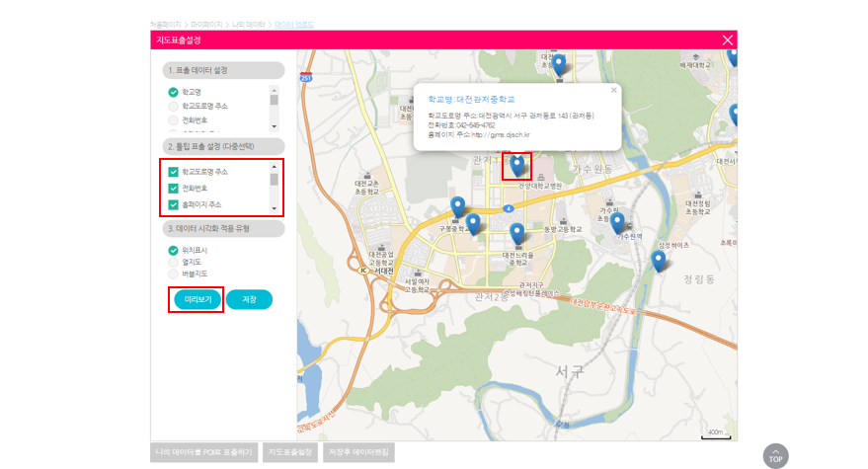Select 위치표시 visualization type
Viewport: 868px width, 469px height.
173,250
